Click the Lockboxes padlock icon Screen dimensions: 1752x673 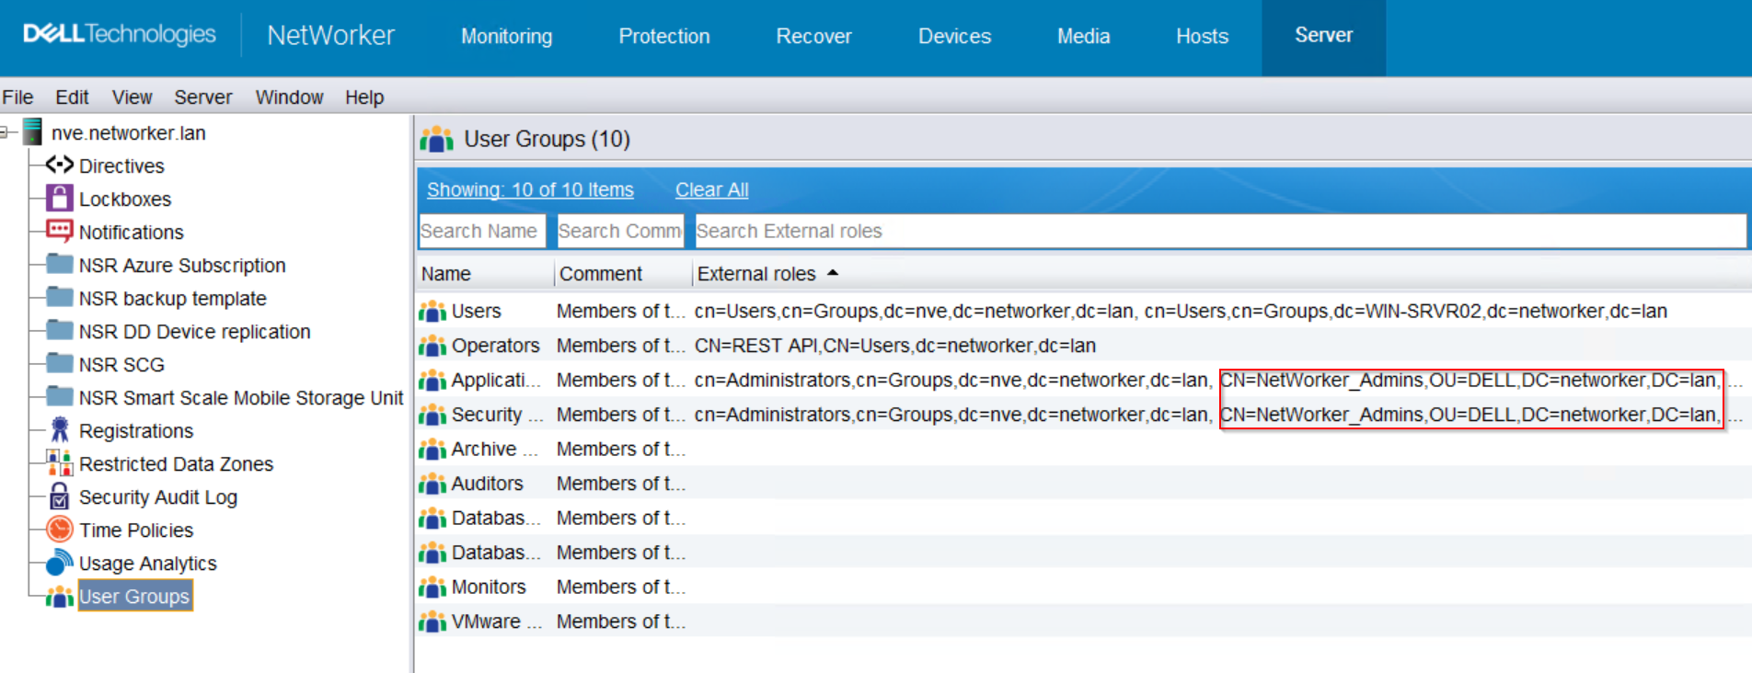click(60, 199)
